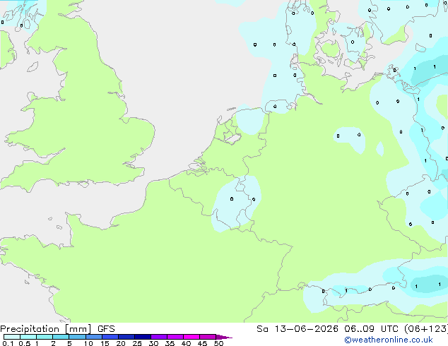Click the 25 mm legend color swatch
The width and height of the screenshot is (448, 346).
[x=143, y=337]
